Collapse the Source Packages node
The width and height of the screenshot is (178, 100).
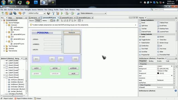(4, 23)
